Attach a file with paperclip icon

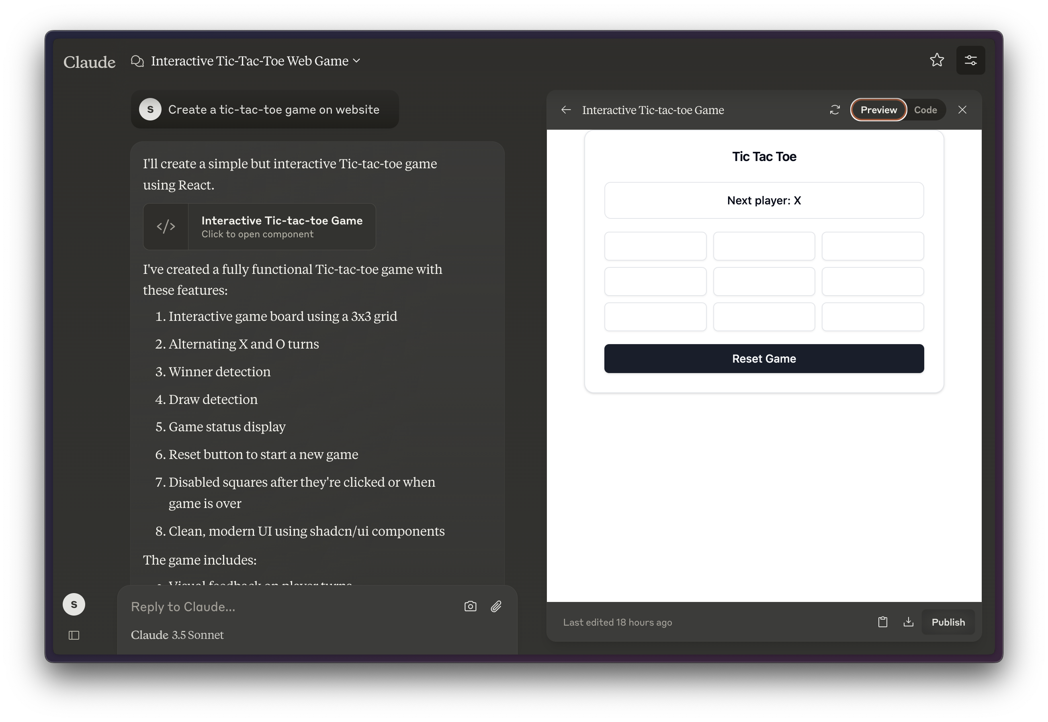pos(496,606)
